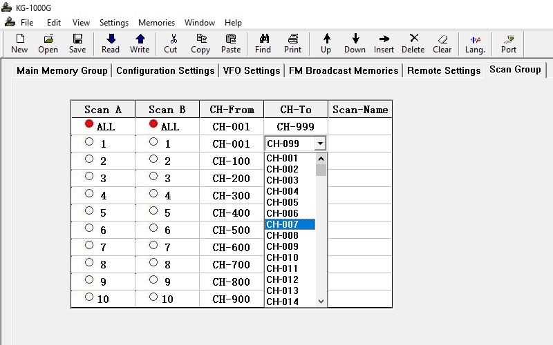Choose CH-005 in the dropdown list

point(290,202)
